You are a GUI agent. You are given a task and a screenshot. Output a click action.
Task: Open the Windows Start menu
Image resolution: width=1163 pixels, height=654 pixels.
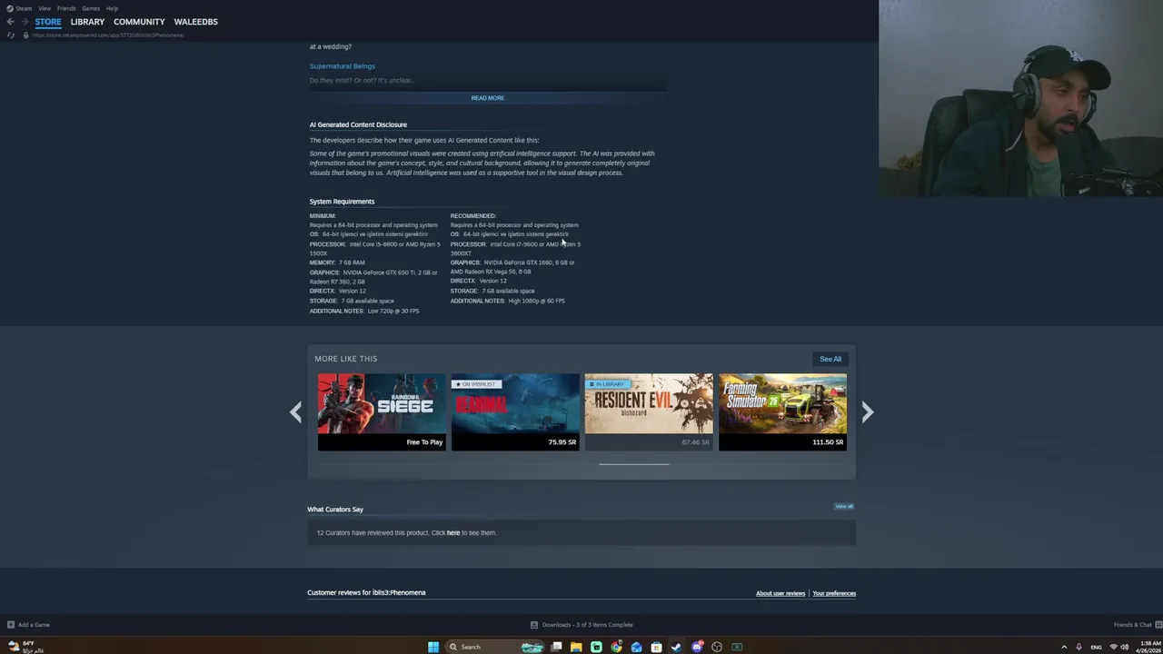[433, 647]
